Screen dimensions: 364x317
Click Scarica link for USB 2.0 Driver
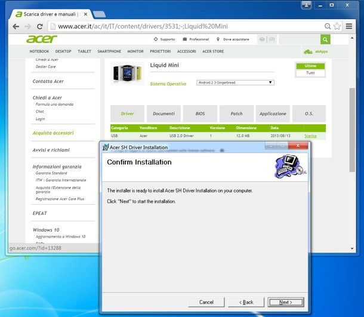pyautogui.click(x=310, y=136)
